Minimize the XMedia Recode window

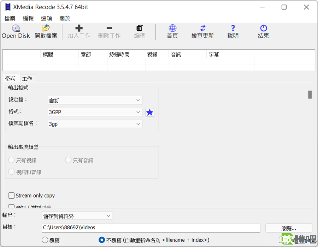pos(262,7)
